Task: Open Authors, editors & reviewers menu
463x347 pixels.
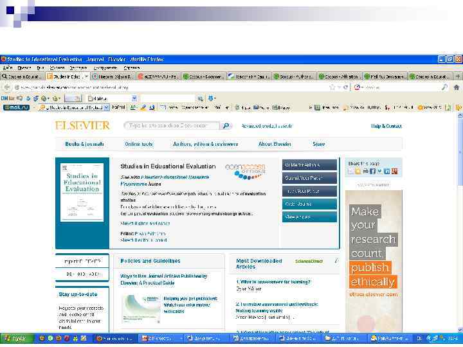Action: (x=206, y=144)
